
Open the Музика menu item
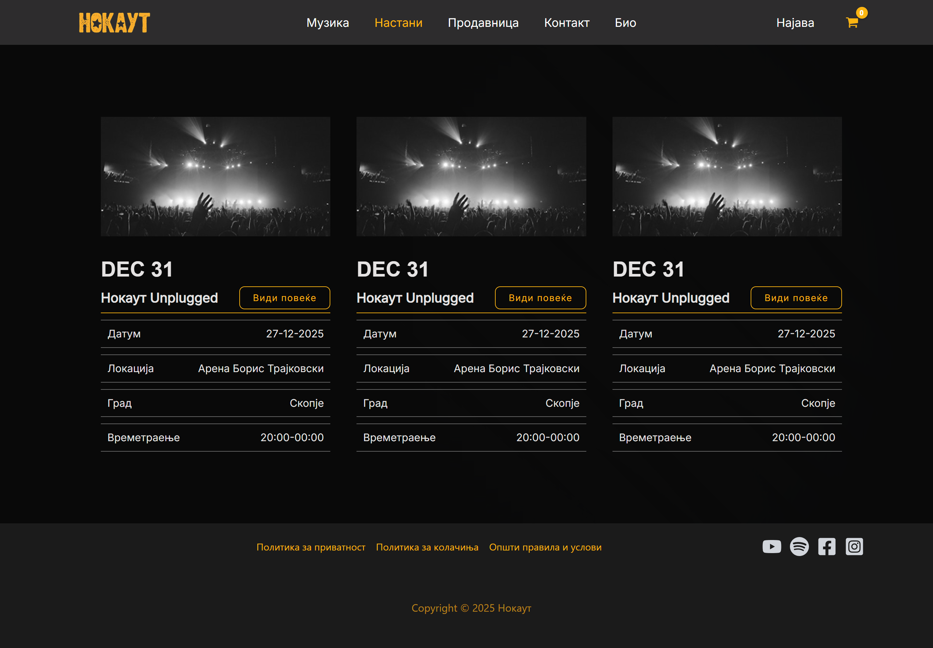tap(327, 23)
